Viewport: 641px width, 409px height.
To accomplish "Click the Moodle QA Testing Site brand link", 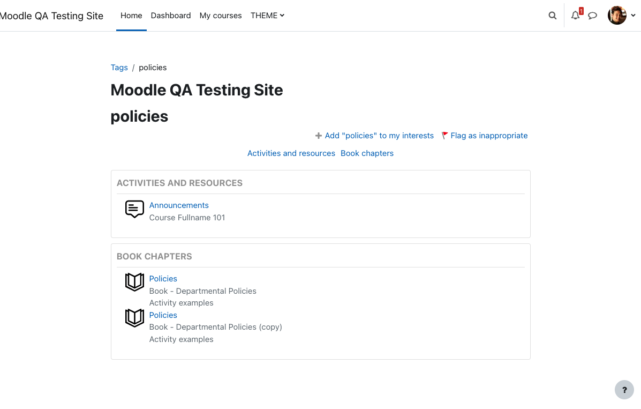I will [51, 16].
